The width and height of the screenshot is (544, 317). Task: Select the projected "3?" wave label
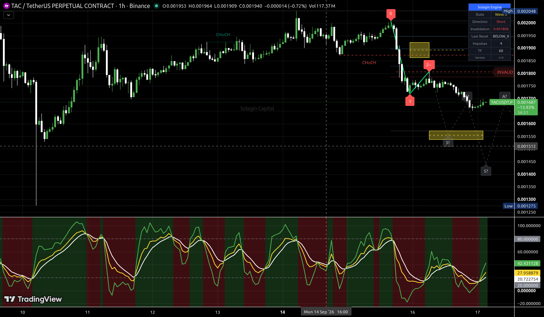click(x=448, y=143)
